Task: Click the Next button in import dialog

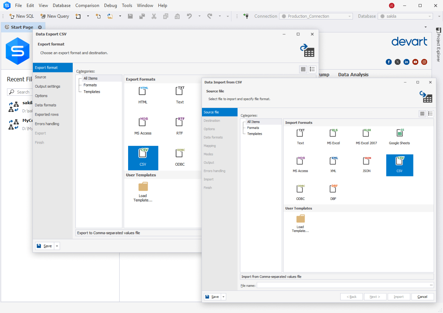Action: (375, 296)
